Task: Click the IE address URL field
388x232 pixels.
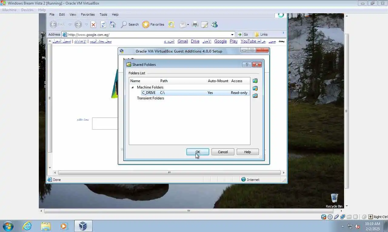Action: tap(149, 34)
